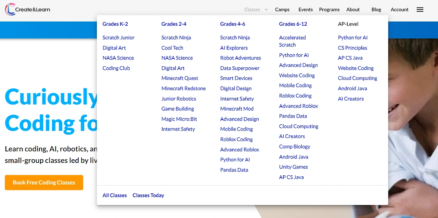Open the Accelerated Scratch class
This screenshot has height=218, width=438.
point(293,41)
